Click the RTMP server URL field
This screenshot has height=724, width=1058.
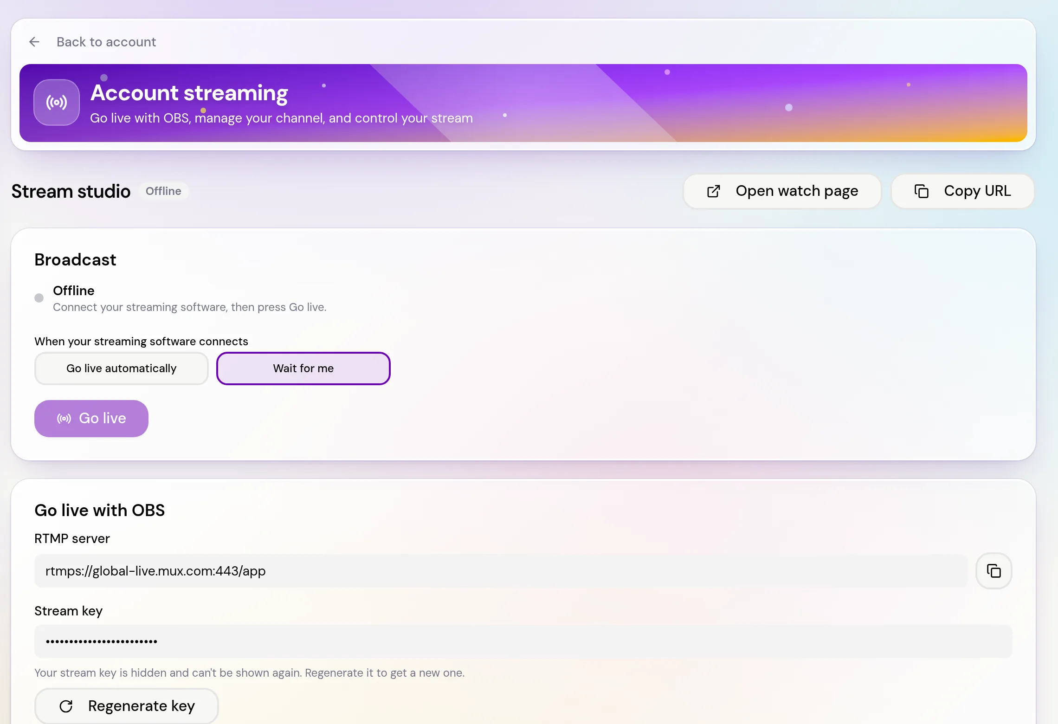point(501,571)
